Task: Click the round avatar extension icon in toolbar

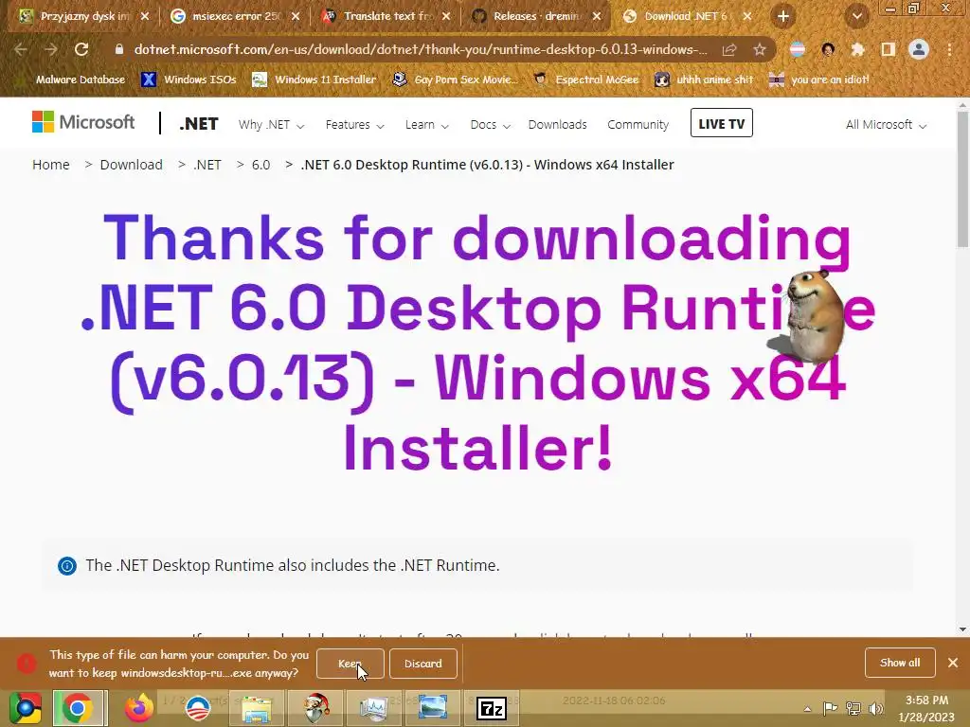Action: pyautogui.click(x=828, y=49)
